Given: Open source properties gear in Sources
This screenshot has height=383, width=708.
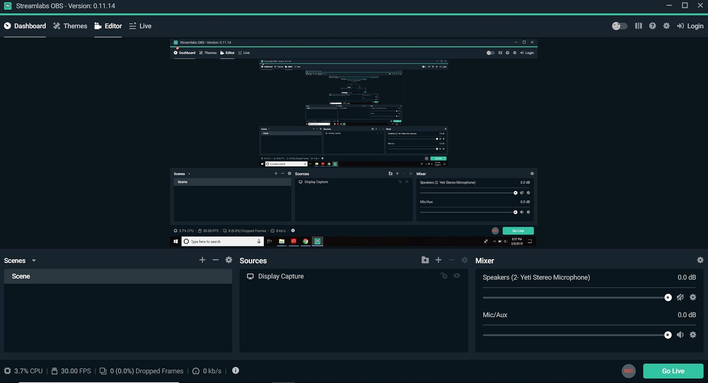Looking at the screenshot, I should (x=465, y=260).
